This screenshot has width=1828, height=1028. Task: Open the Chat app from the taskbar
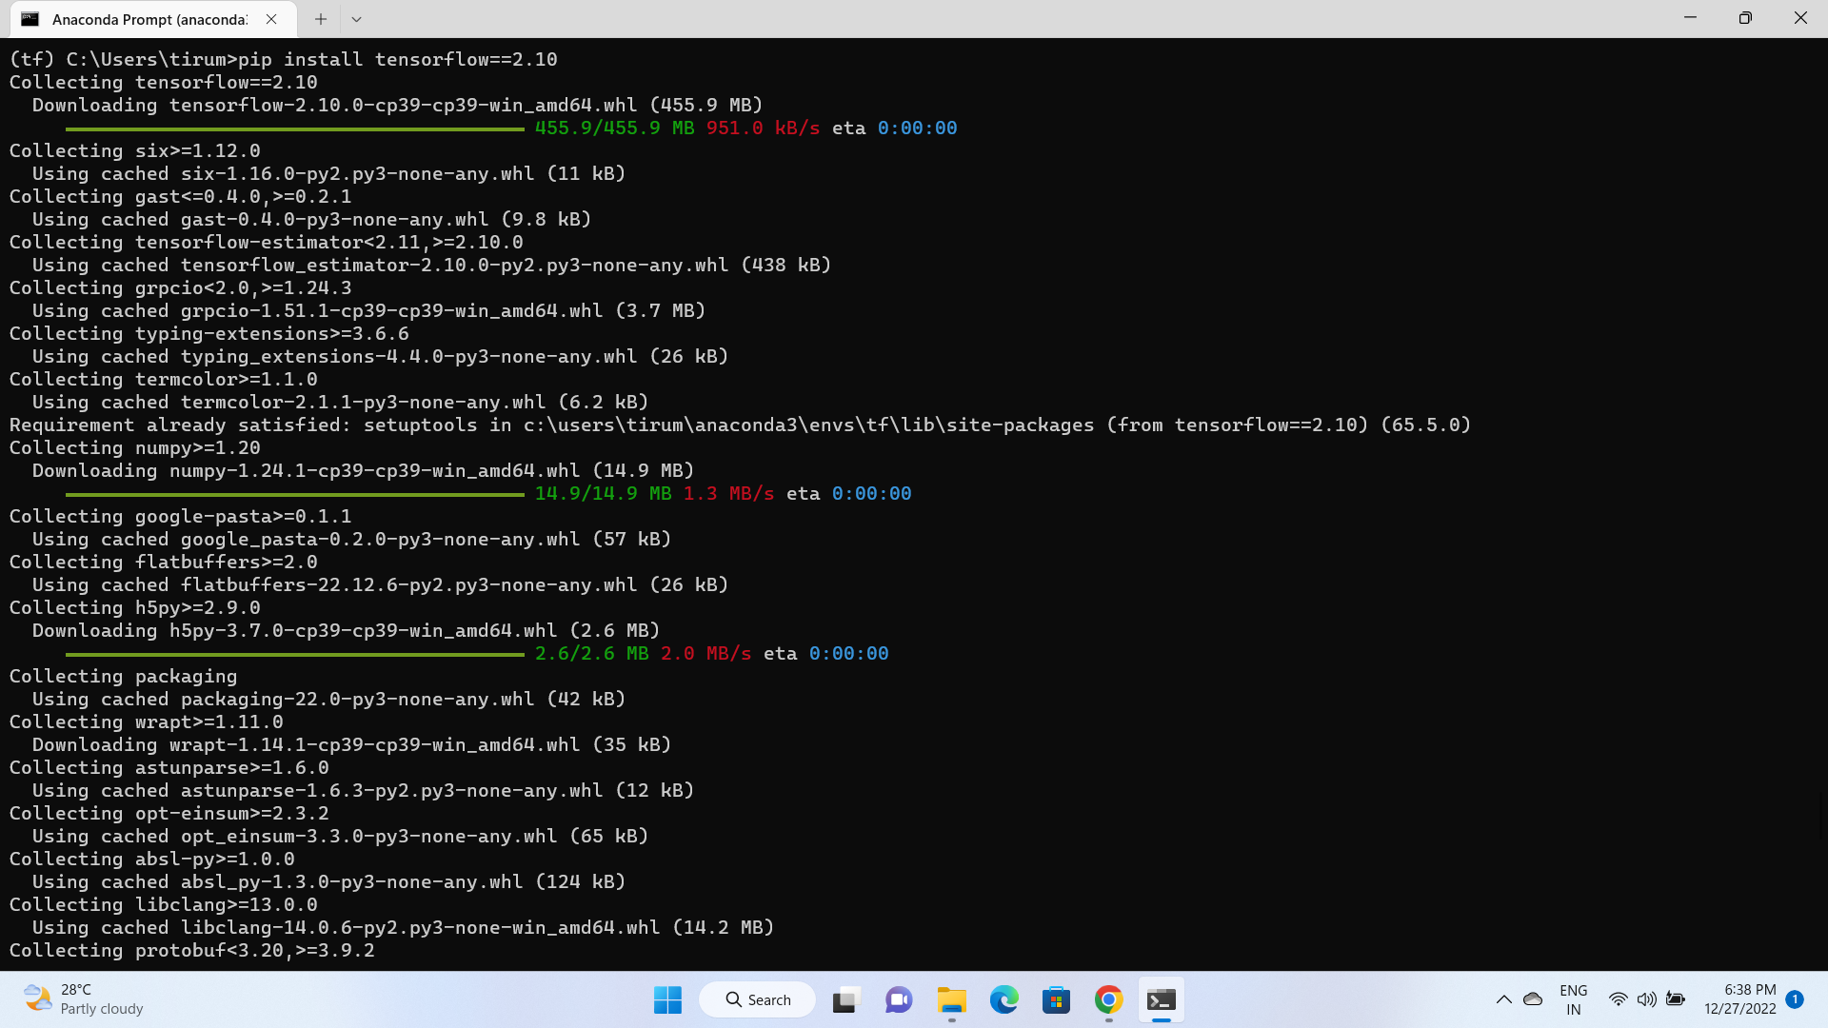tap(899, 999)
